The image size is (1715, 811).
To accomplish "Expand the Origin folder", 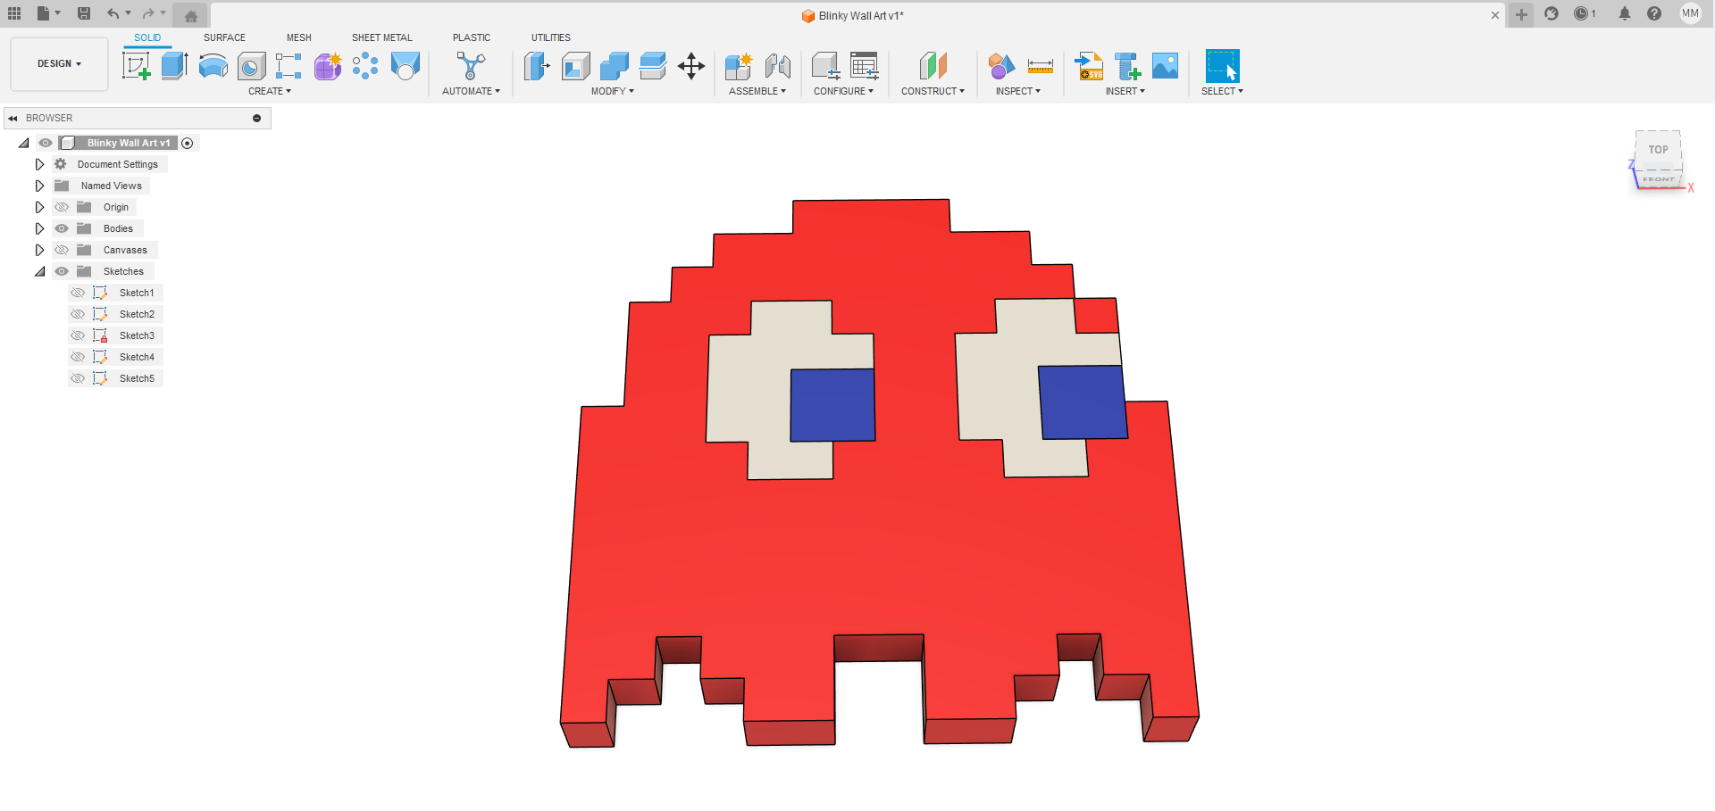I will click(39, 207).
